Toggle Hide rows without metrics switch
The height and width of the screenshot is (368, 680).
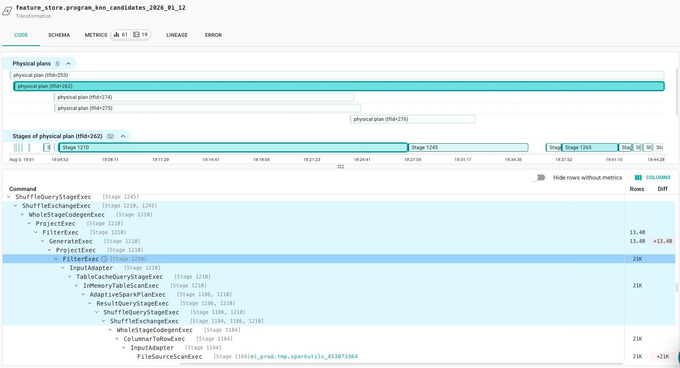(x=538, y=177)
